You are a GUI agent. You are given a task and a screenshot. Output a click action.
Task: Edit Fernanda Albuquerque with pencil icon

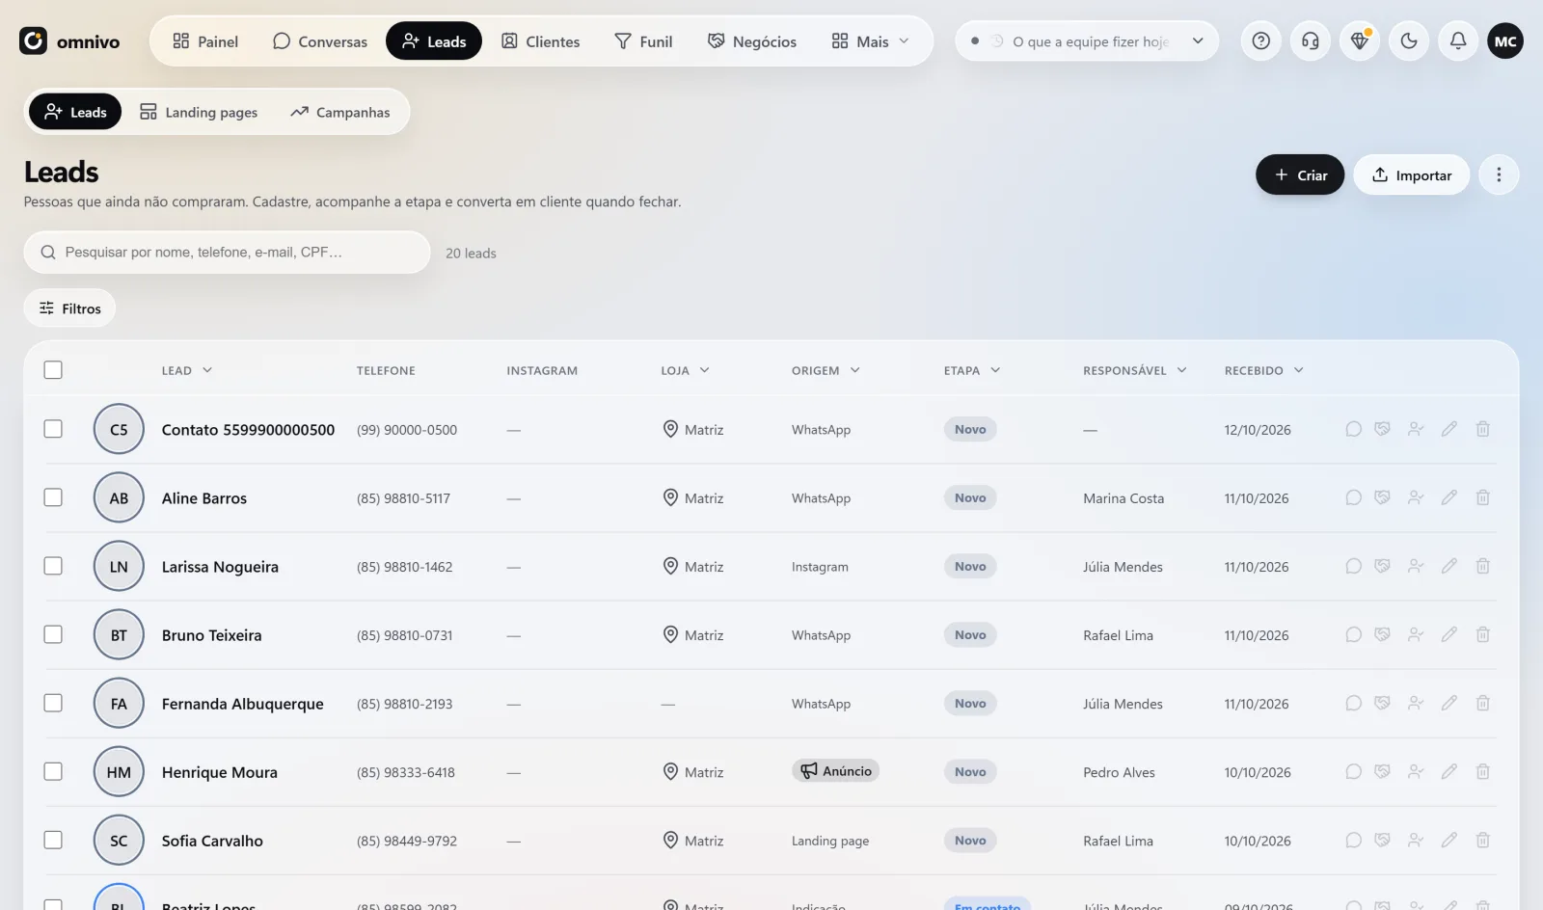click(1448, 703)
